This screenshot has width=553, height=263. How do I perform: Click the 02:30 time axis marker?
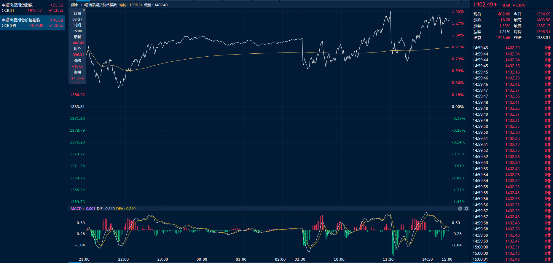click(300, 259)
